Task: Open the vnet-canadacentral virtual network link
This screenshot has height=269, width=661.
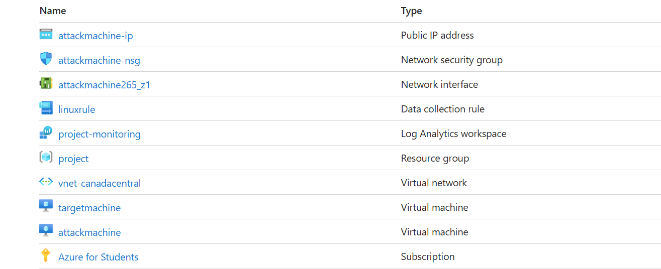Action: point(100,183)
